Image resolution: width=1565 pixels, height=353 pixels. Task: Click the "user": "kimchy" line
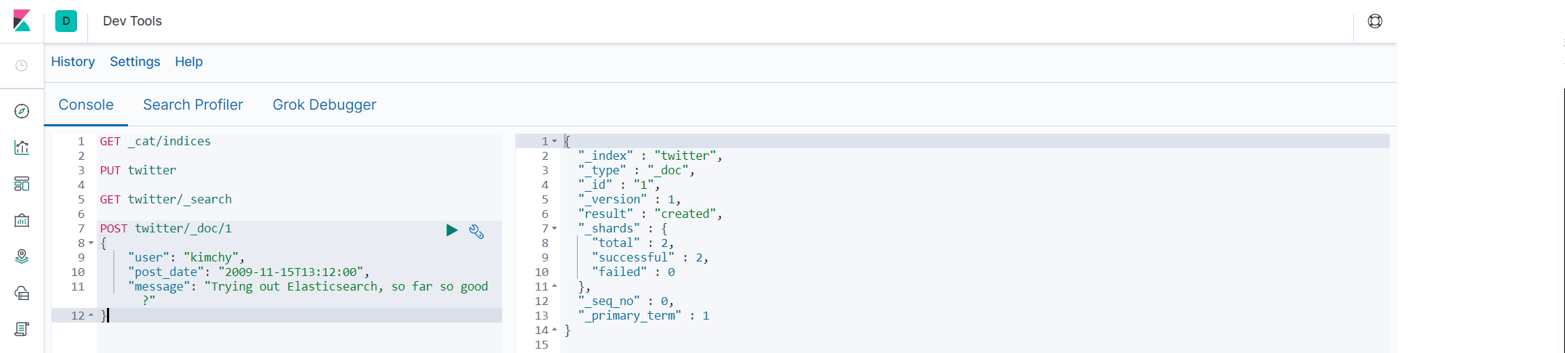tap(186, 257)
